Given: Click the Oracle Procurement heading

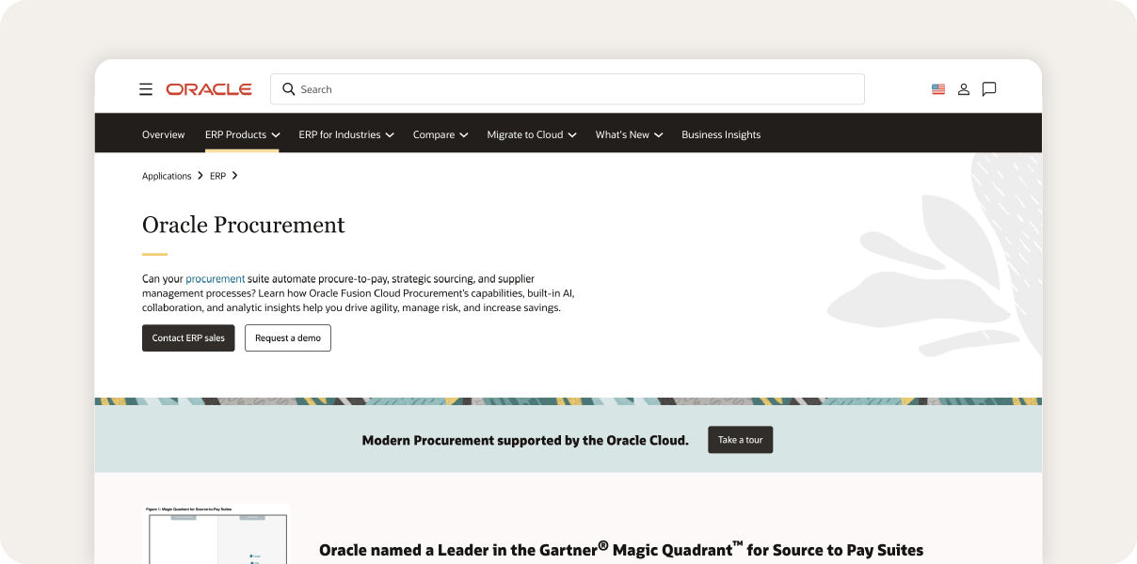Looking at the screenshot, I should point(244,225).
